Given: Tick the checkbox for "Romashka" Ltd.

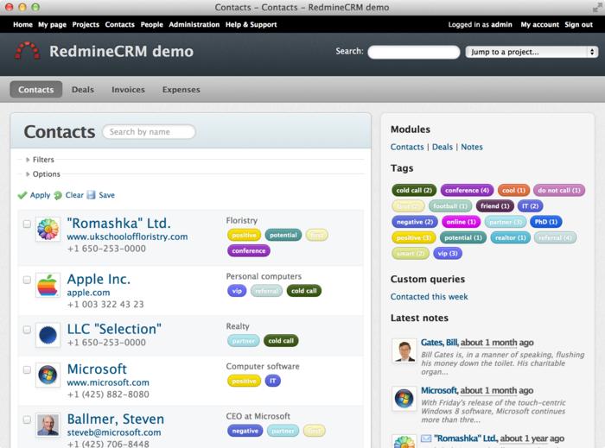Looking at the screenshot, I should (x=27, y=224).
